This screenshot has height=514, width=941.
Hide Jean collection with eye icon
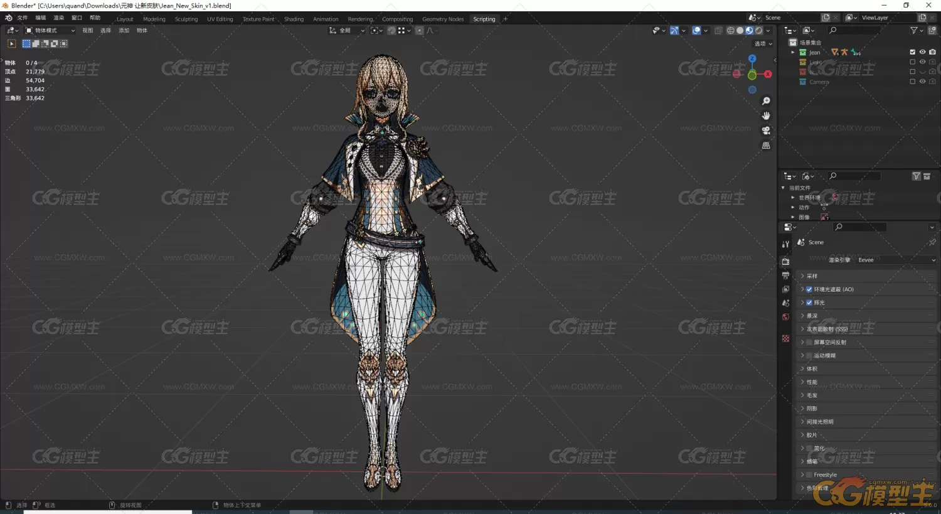pos(922,52)
